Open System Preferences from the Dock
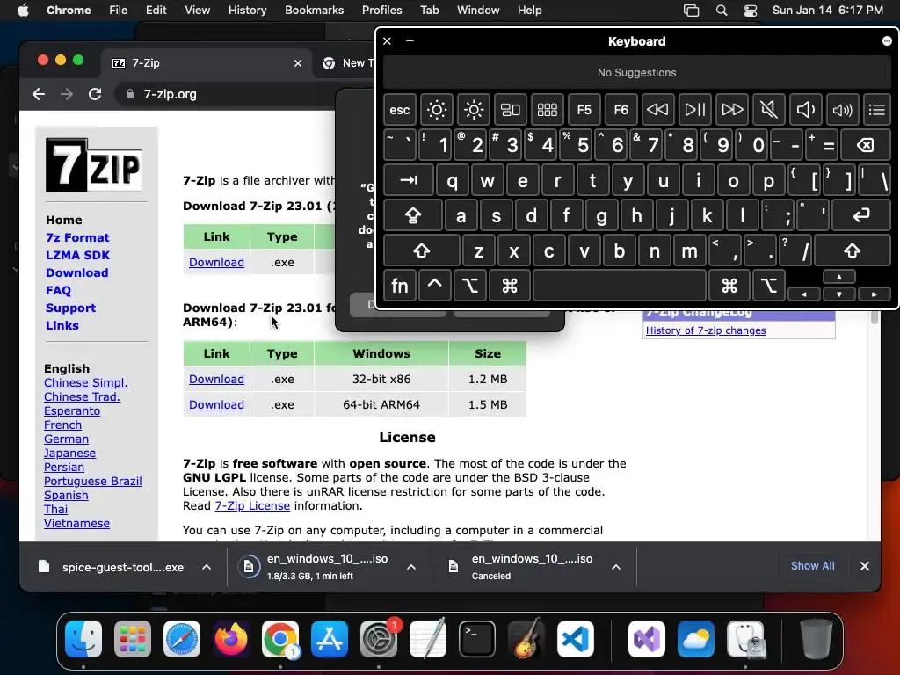Viewport: 900px width, 675px height. (x=379, y=639)
